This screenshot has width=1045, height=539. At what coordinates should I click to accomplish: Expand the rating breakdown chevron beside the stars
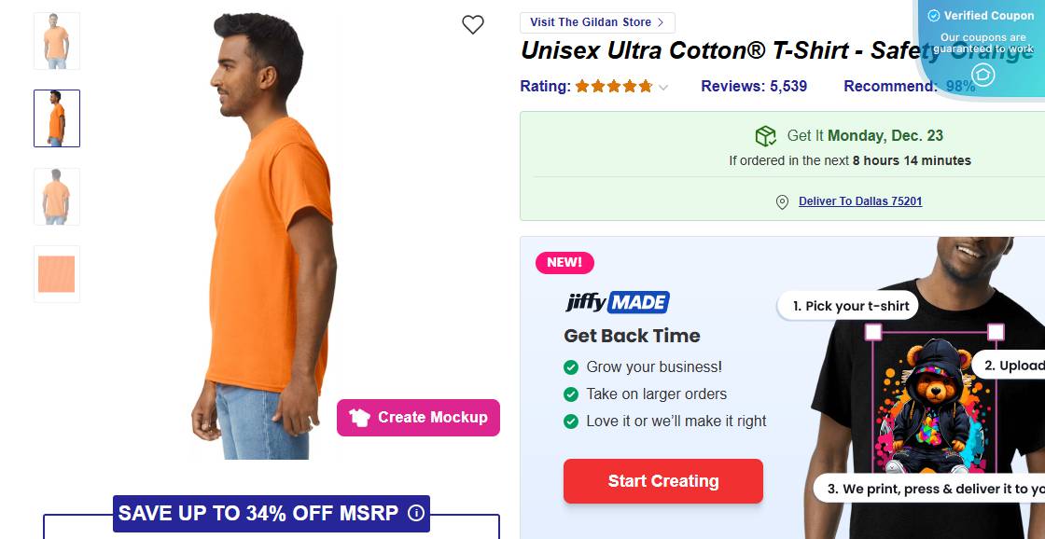tap(663, 88)
